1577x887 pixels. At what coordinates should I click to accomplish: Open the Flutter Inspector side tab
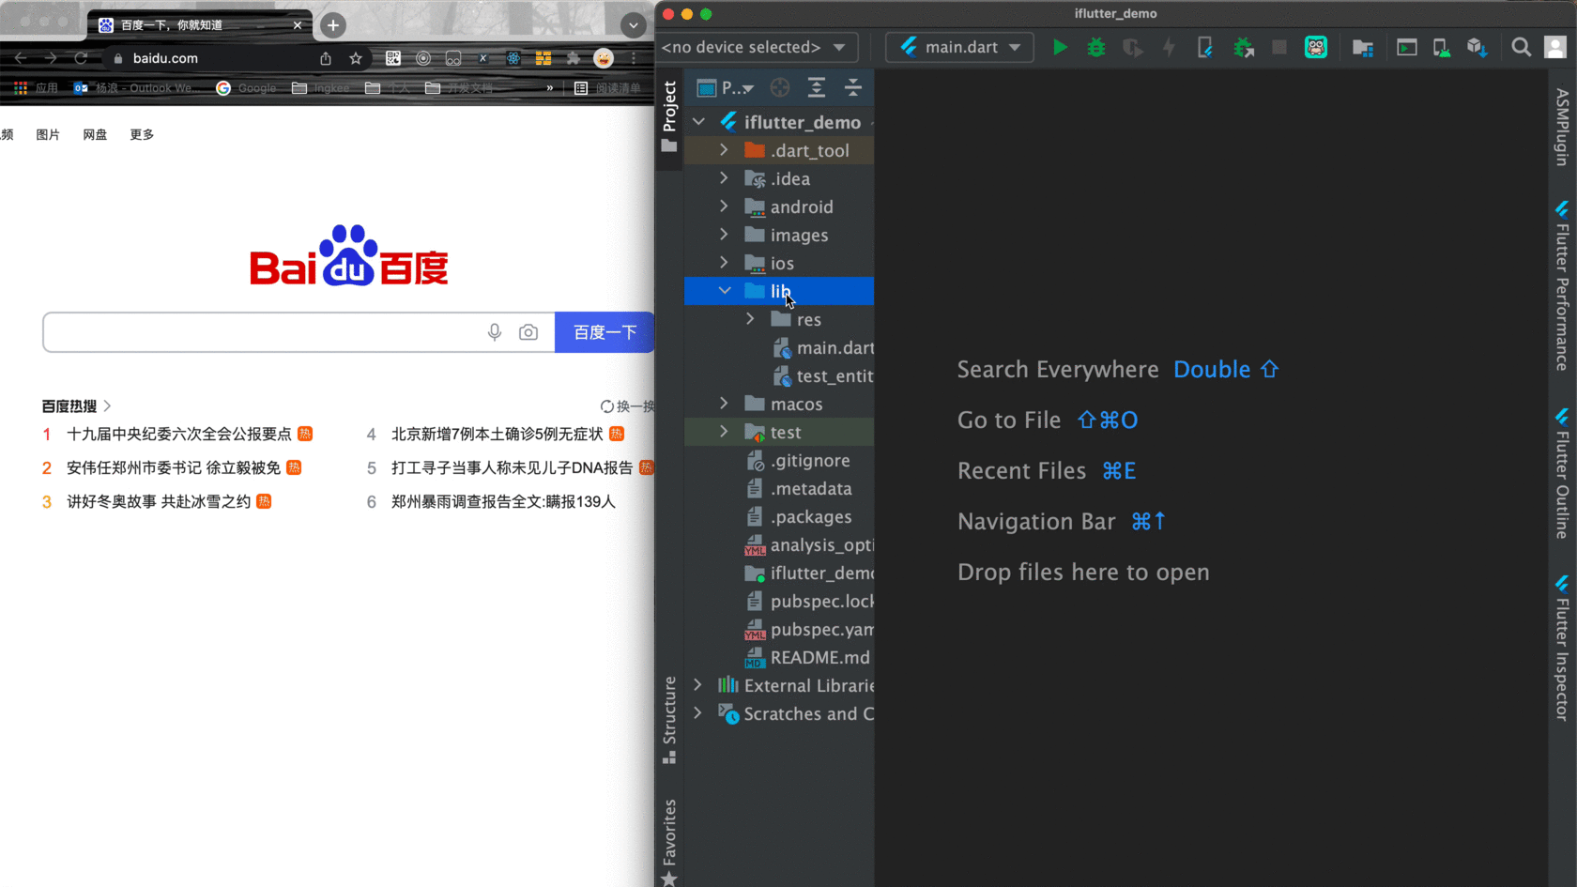click(x=1562, y=648)
